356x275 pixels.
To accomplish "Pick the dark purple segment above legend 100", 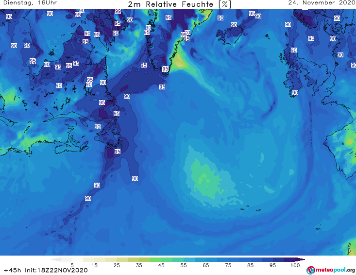I will click(x=289, y=259).
